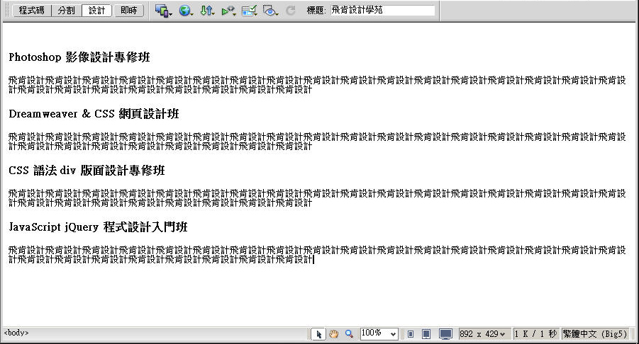639x344 pixels.
Task: Open Visual Aids eye icon
Action: point(270,11)
